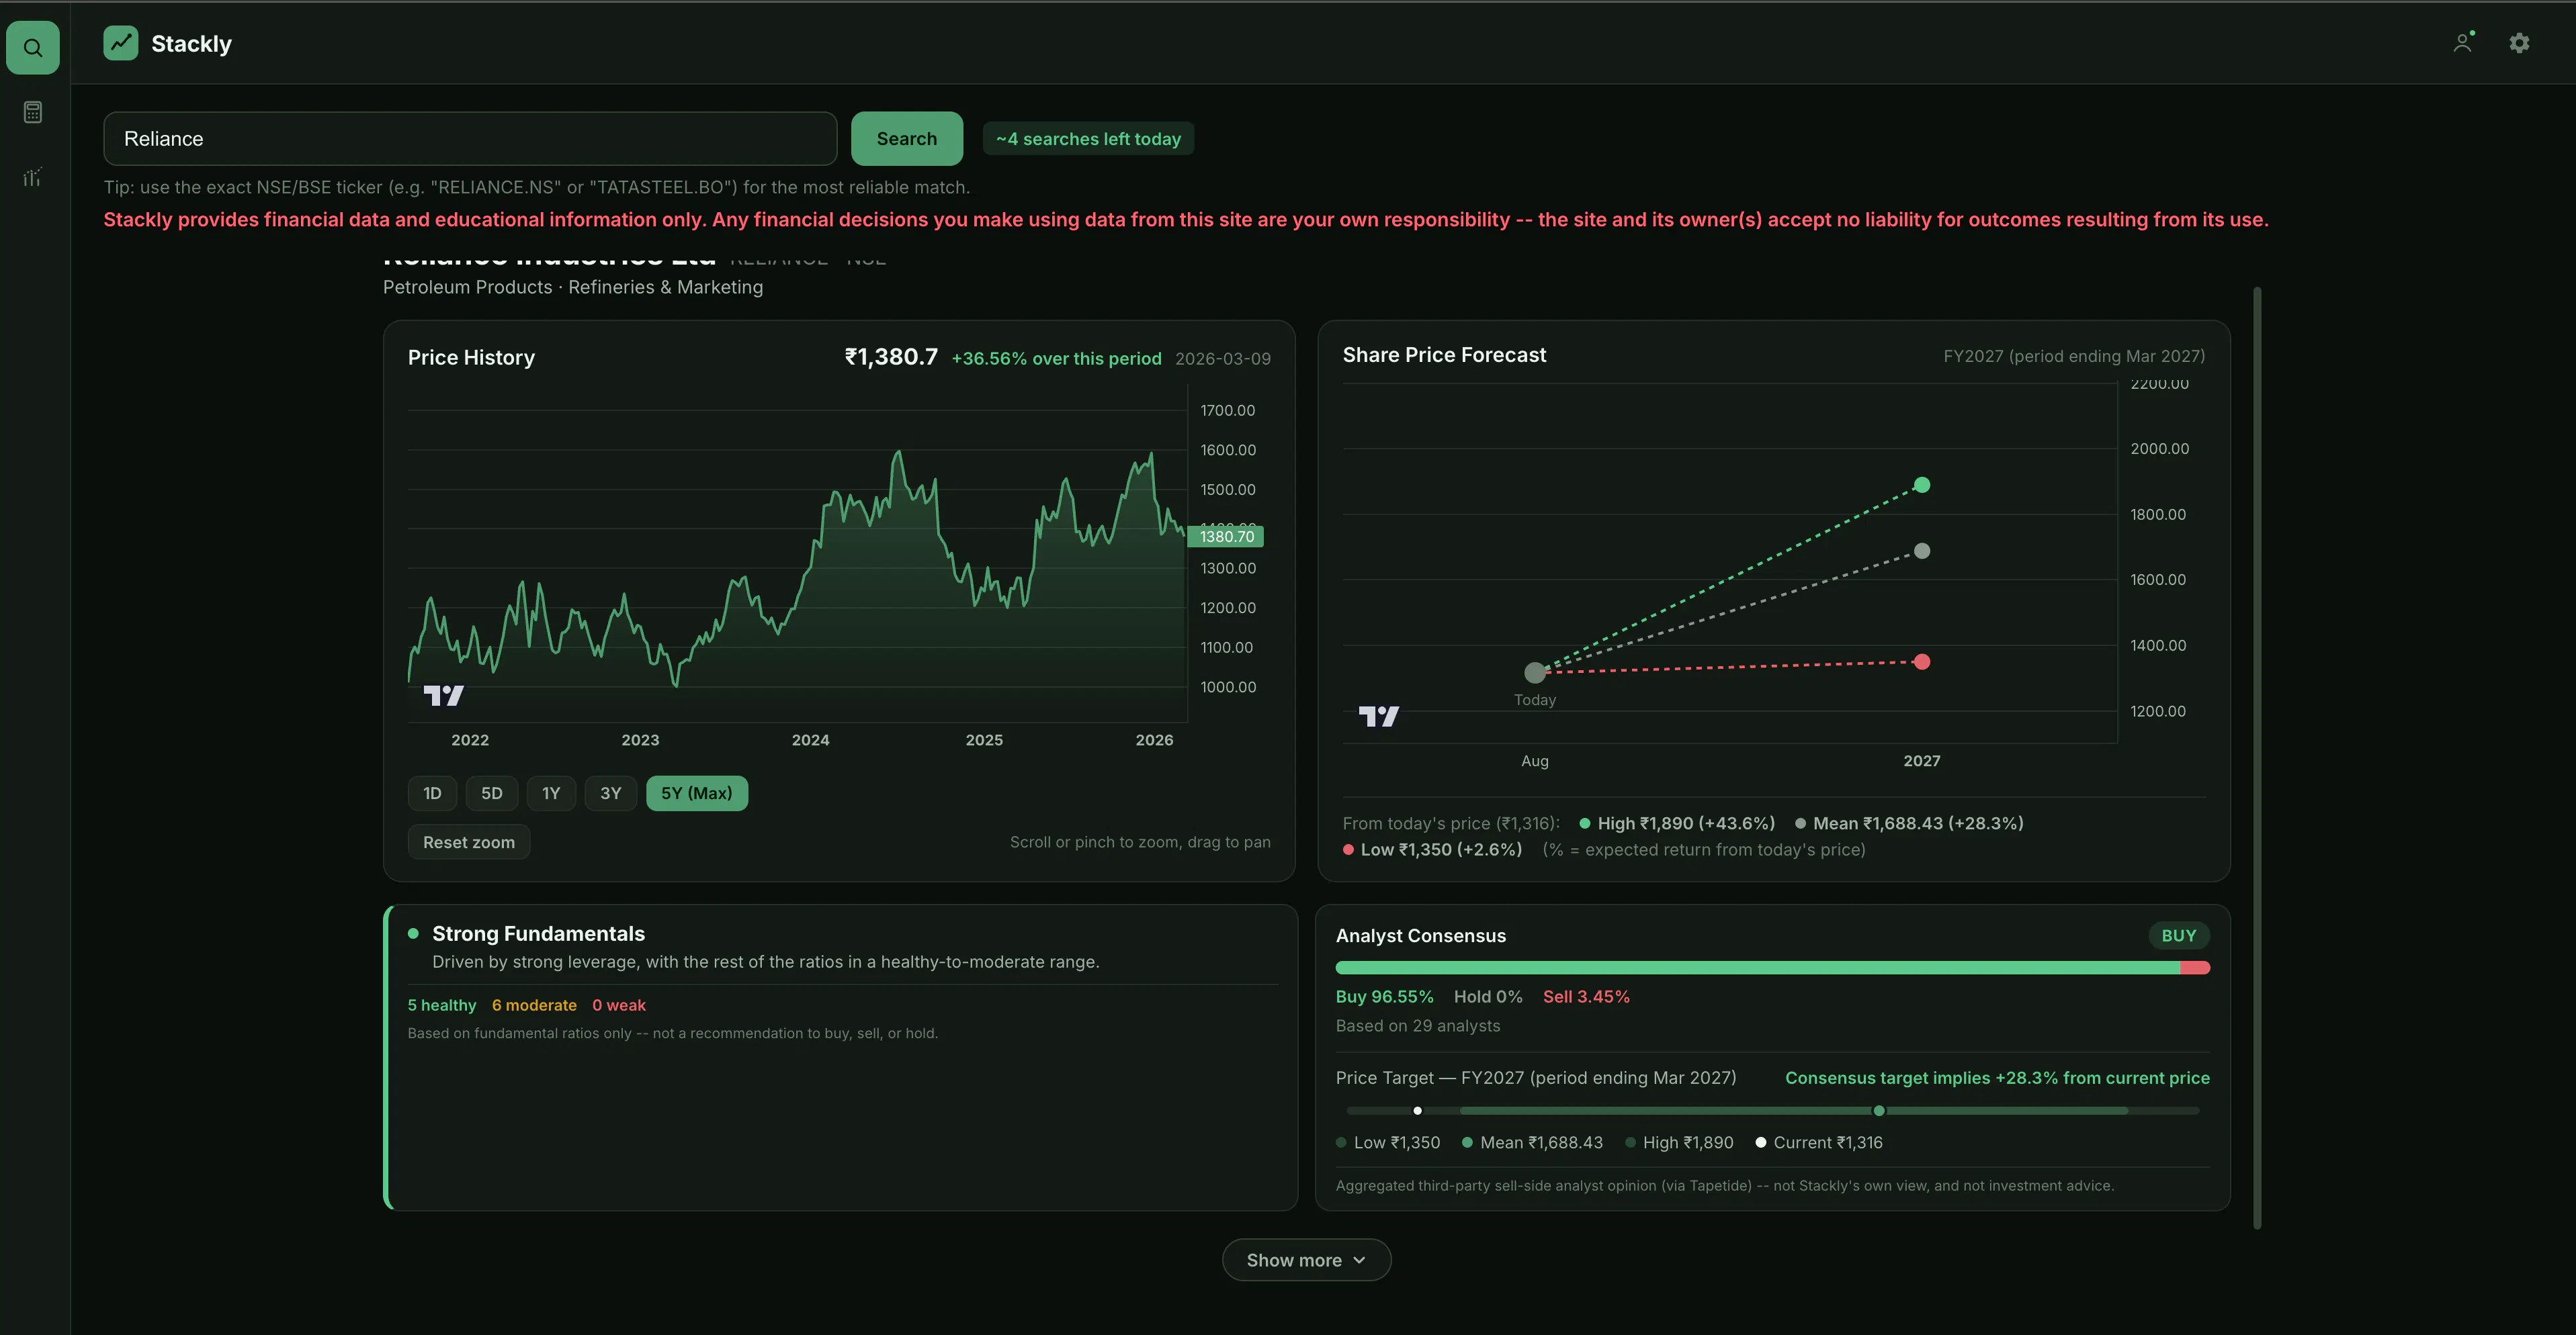Click the Stackly brand name

(191, 43)
